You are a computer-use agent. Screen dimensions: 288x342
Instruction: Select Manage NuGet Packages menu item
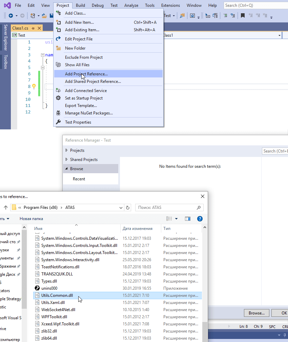89,113
